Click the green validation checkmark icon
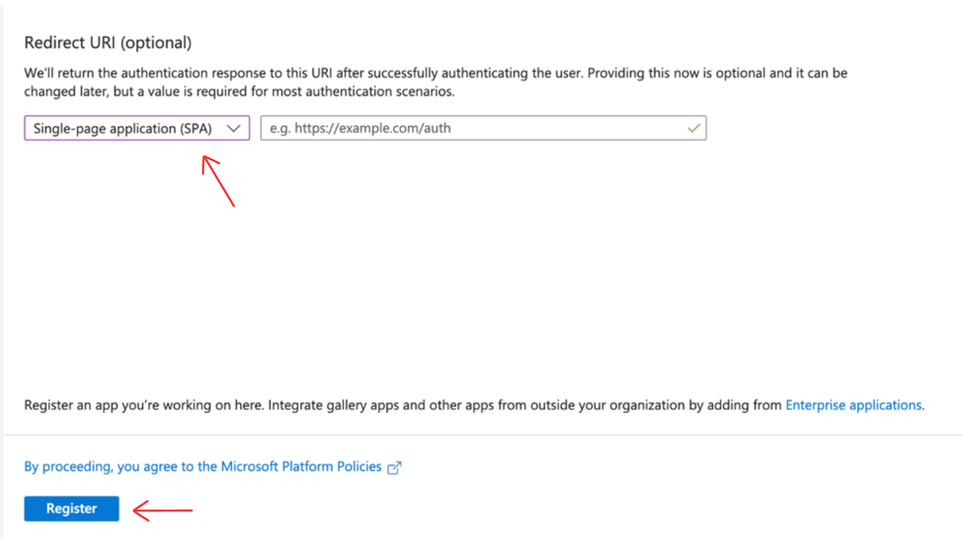The width and height of the screenshot is (963, 541). (x=694, y=128)
